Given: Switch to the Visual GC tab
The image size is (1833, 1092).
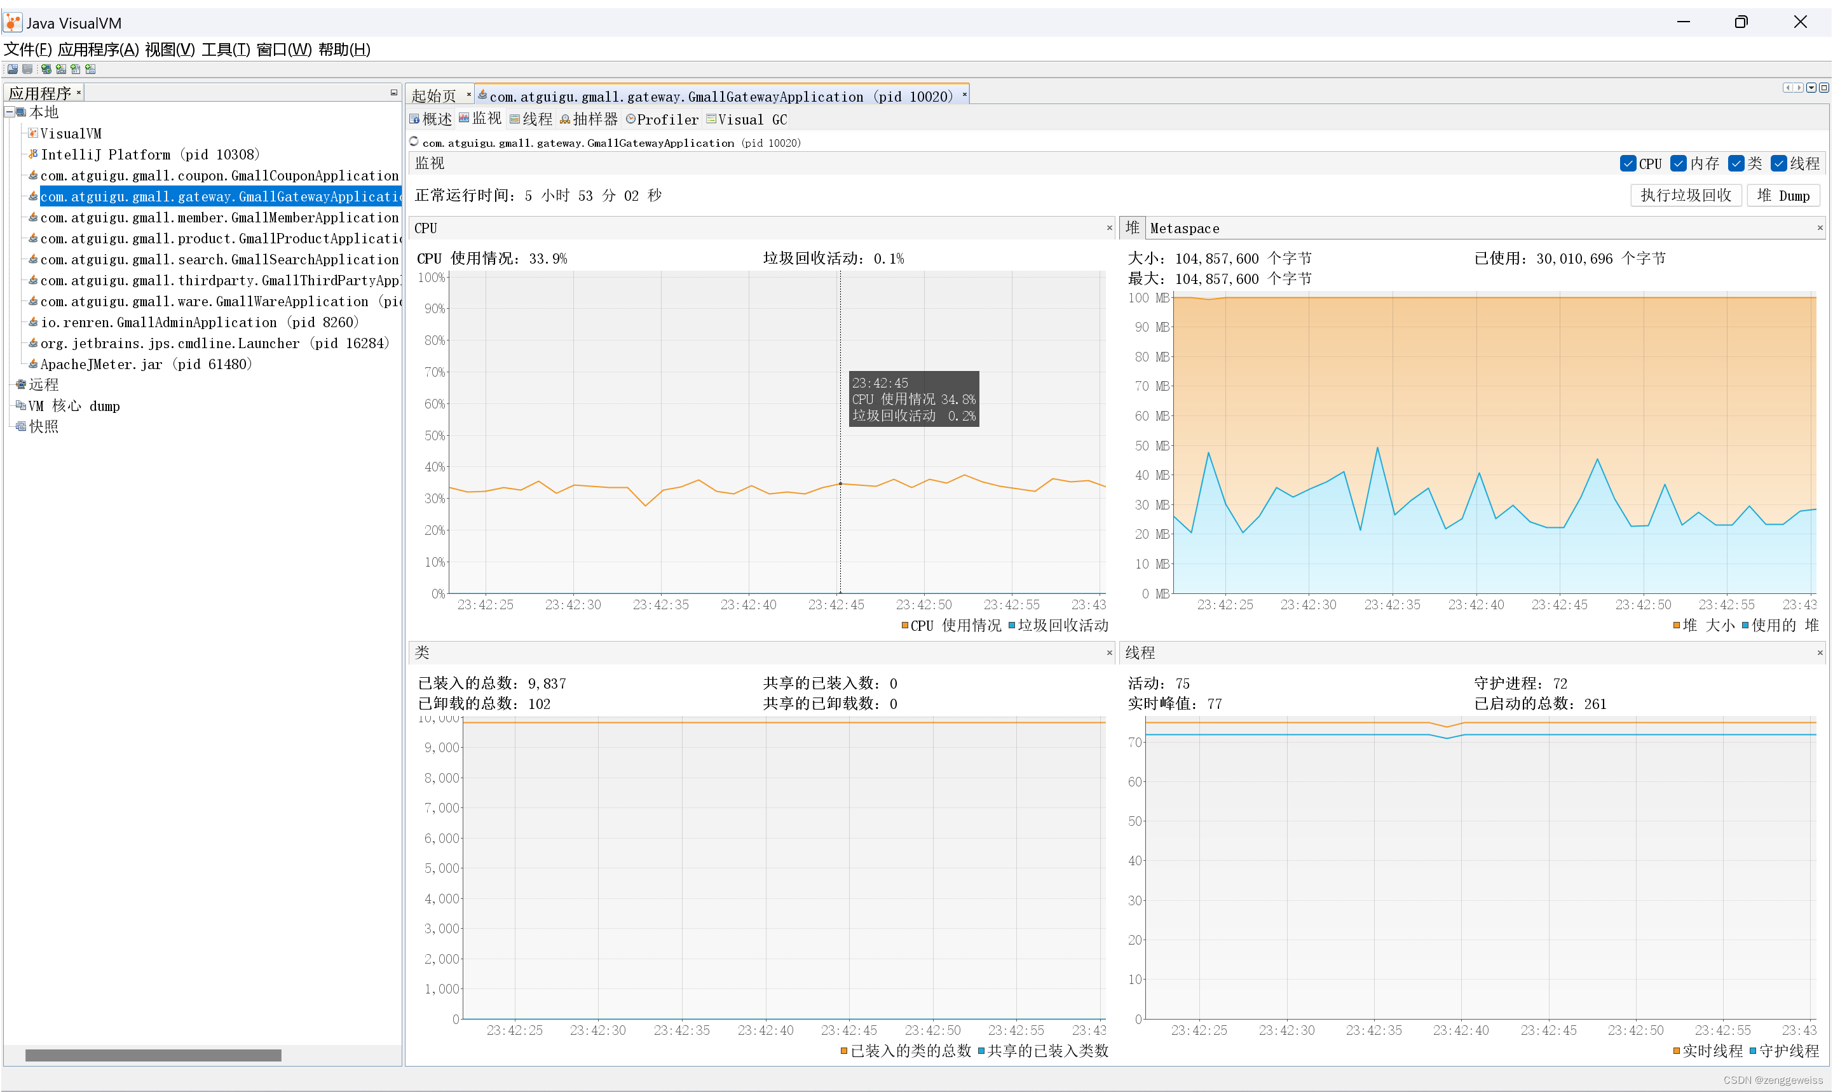Looking at the screenshot, I should point(746,119).
